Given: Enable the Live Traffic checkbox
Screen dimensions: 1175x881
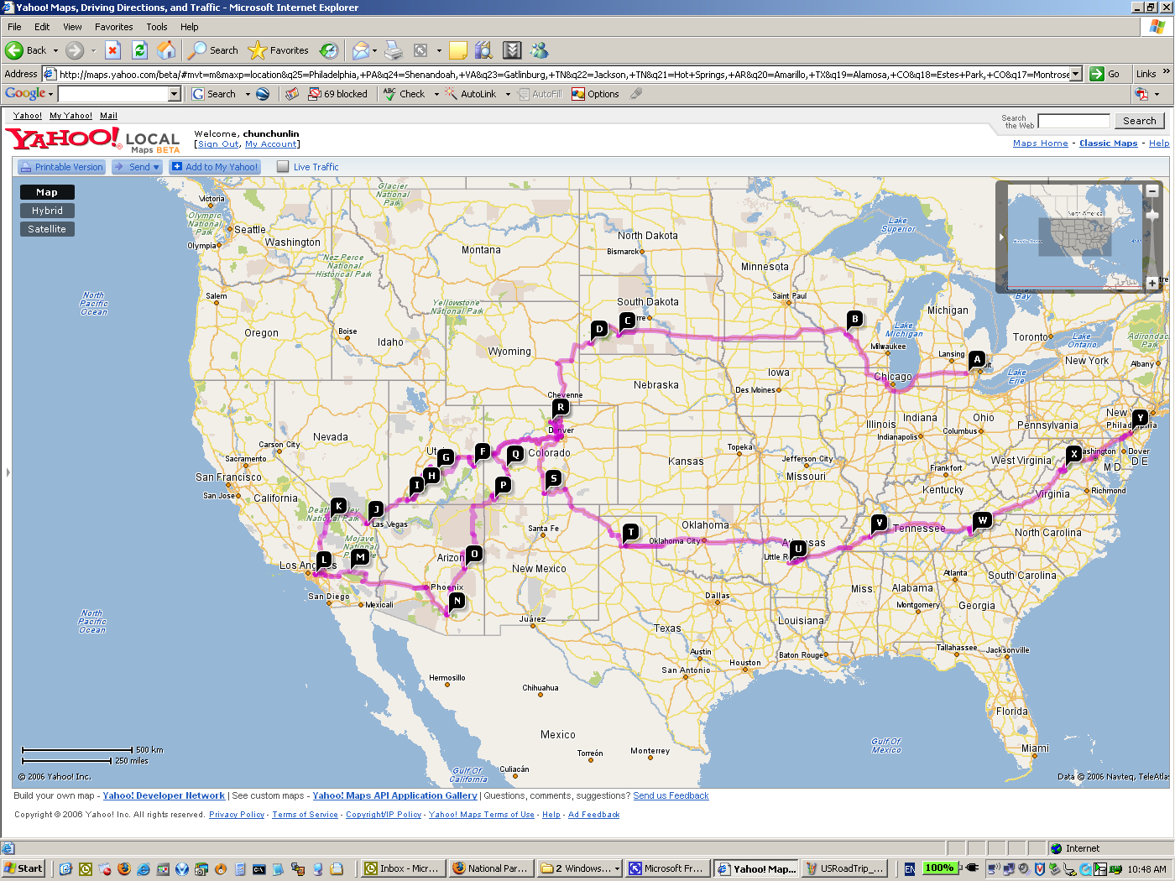Looking at the screenshot, I should [283, 167].
